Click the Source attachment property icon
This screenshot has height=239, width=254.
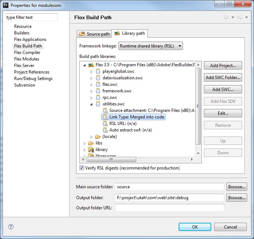click(105, 110)
